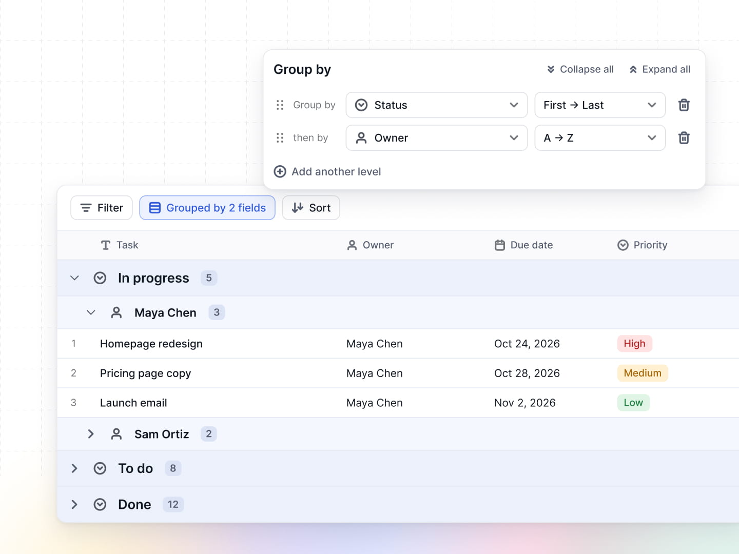Click the Owner column person icon
The height and width of the screenshot is (554, 739).
[x=352, y=245]
